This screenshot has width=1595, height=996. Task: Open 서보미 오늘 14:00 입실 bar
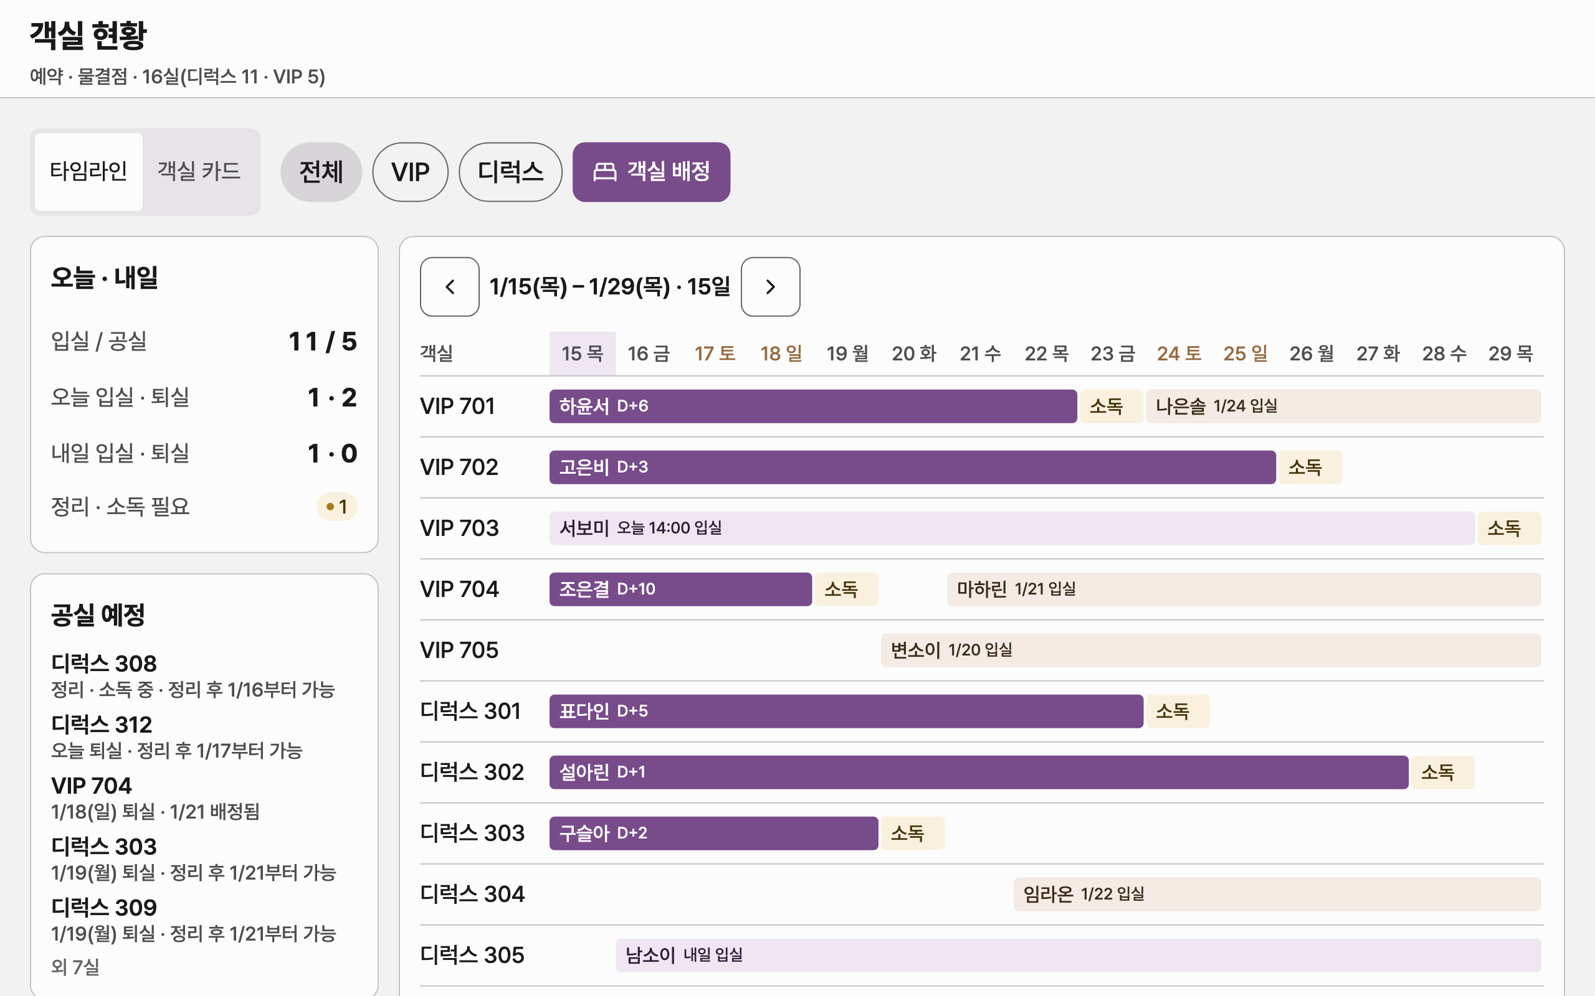[1012, 529]
